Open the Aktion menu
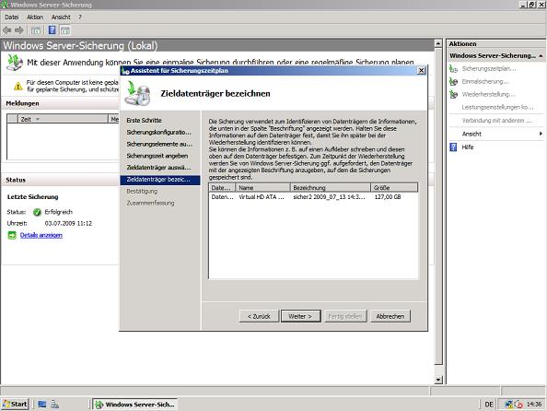The height and width of the screenshot is (411, 547). [x=35, y=18]
